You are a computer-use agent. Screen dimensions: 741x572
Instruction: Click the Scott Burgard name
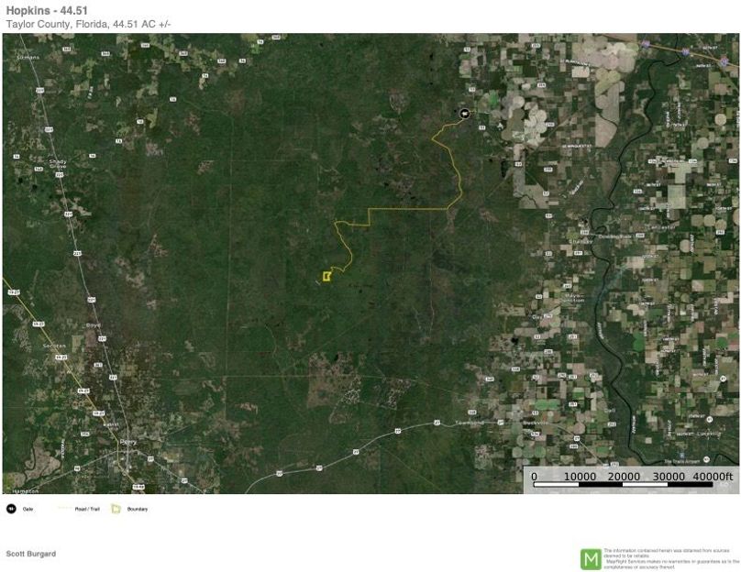30,554
